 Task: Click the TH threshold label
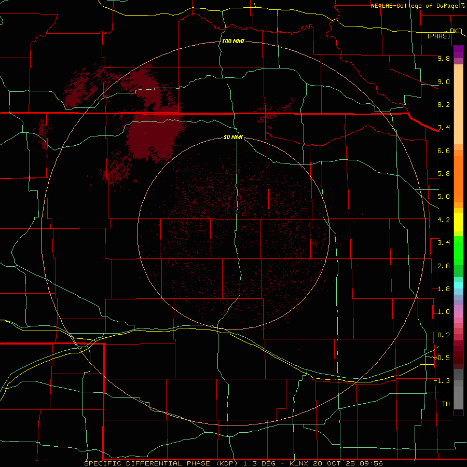(446, 404)
